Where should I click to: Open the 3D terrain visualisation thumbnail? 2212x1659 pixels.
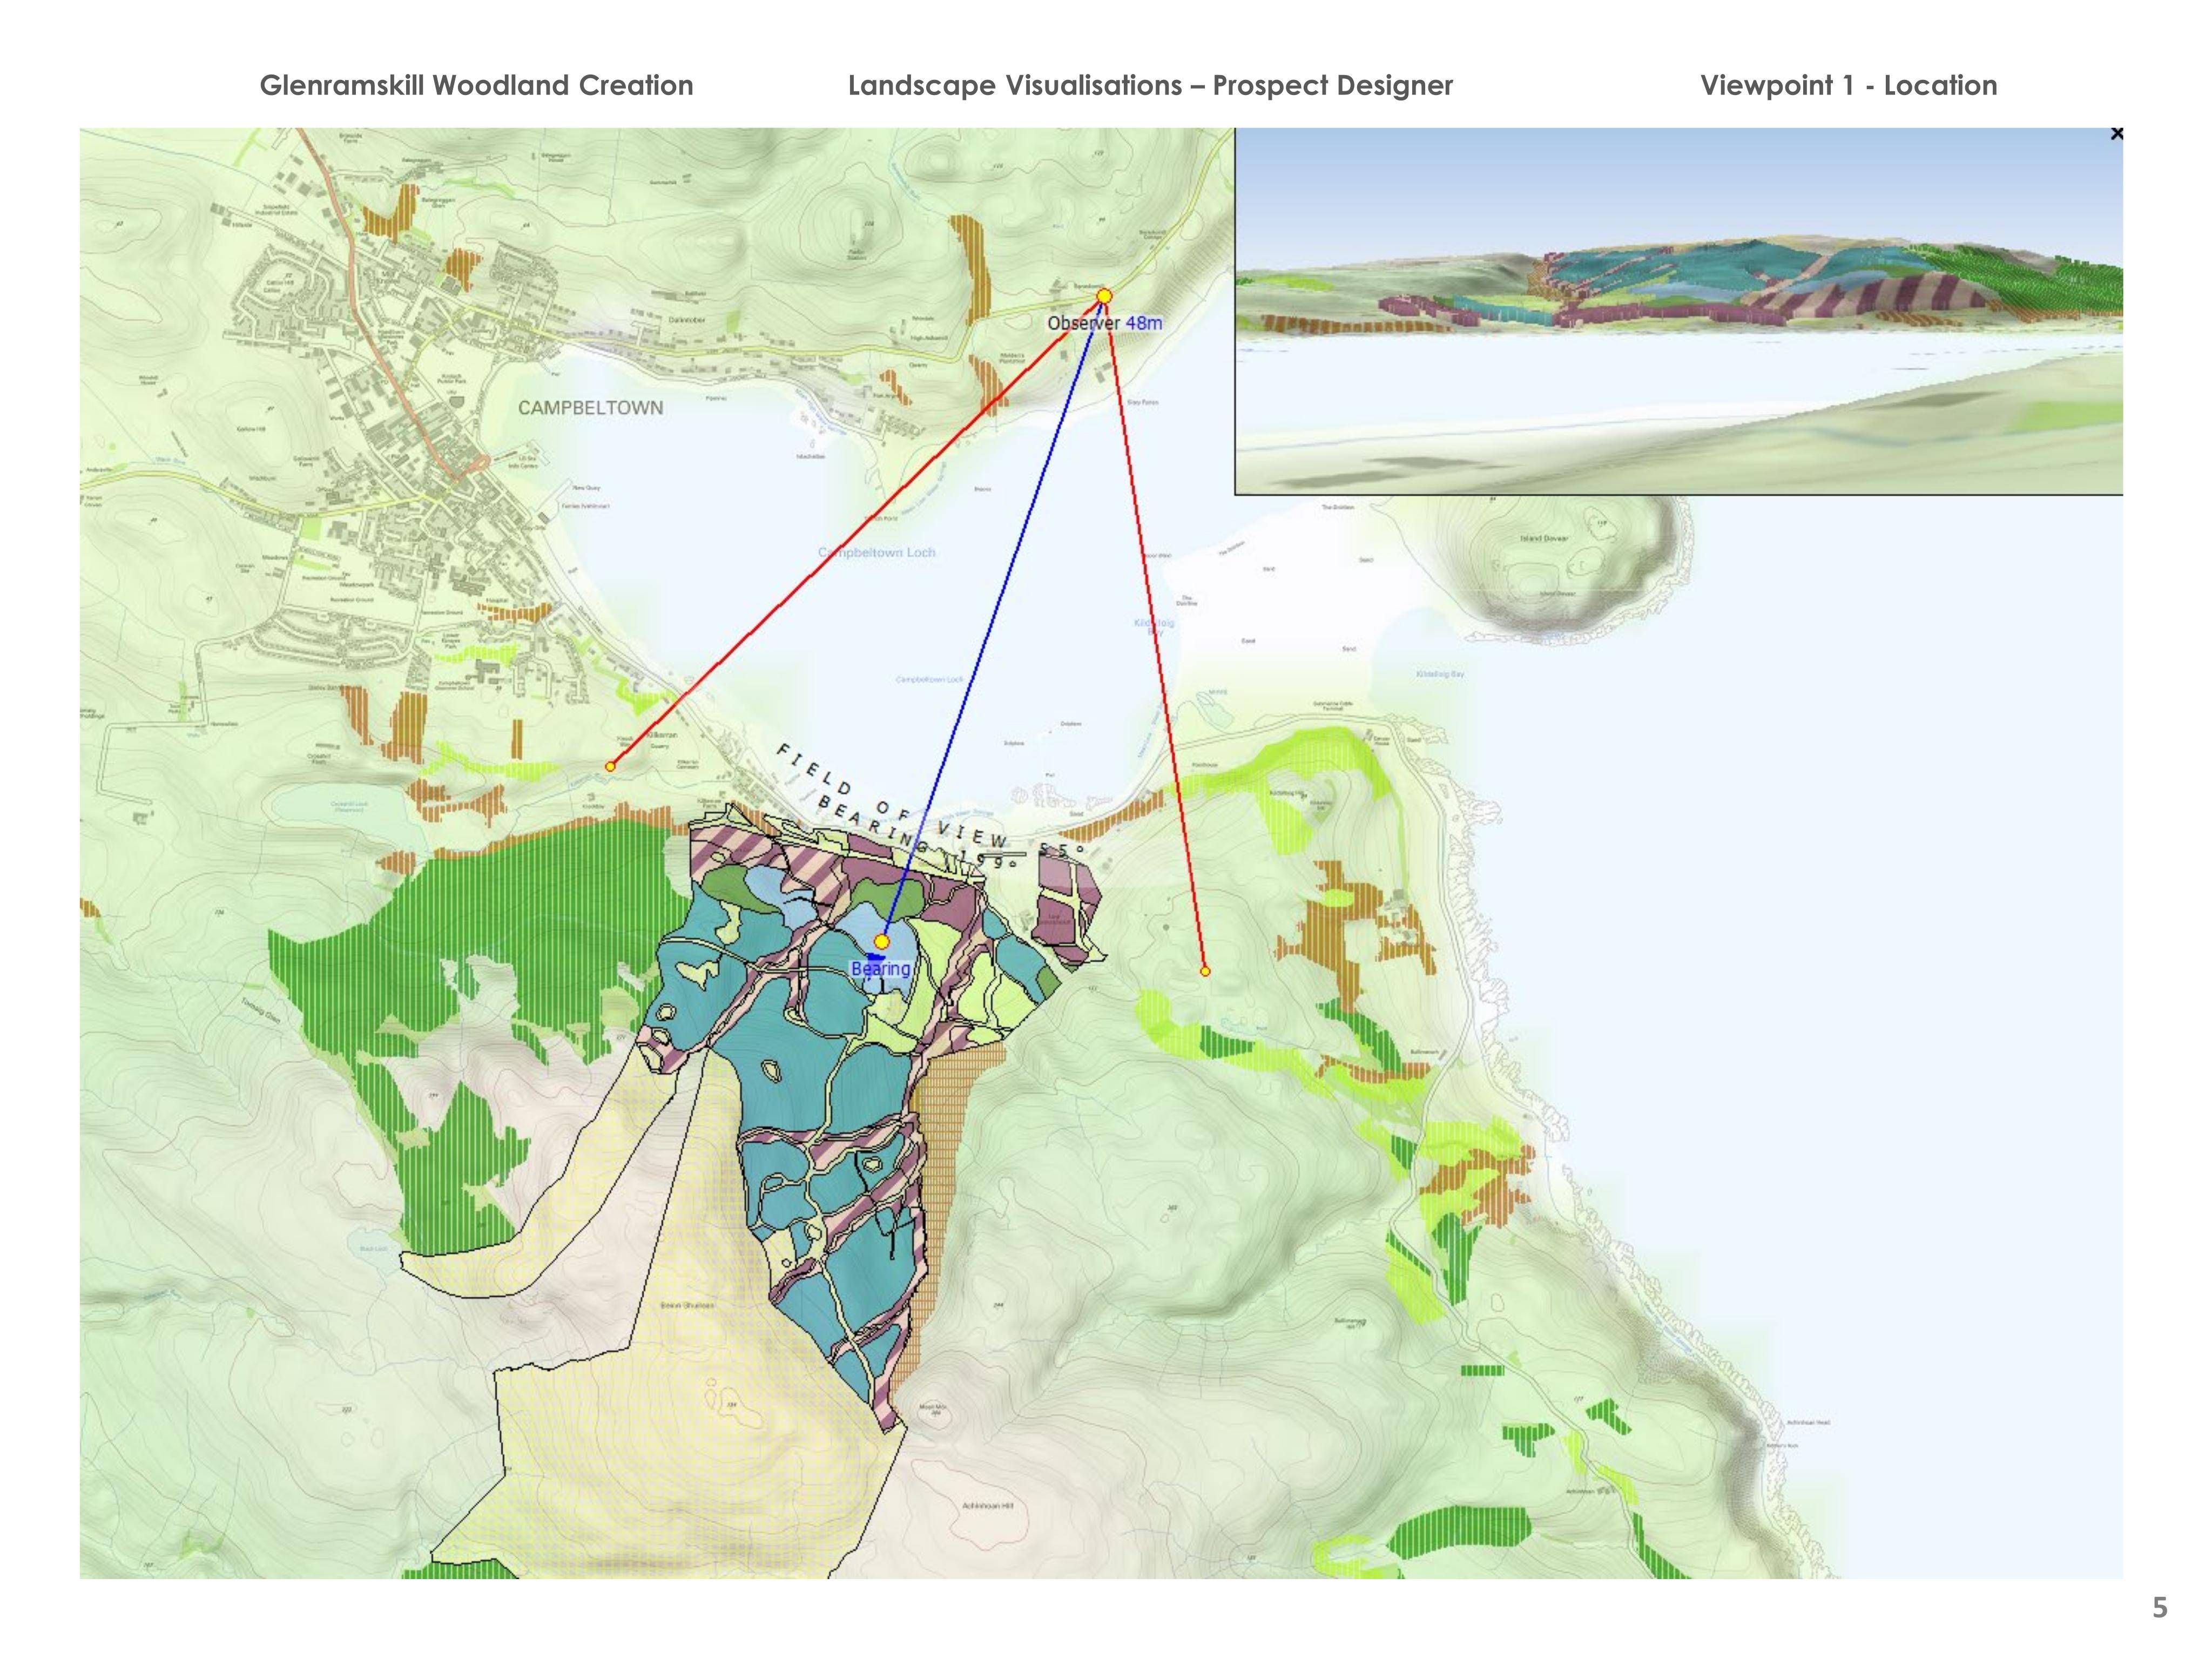tap(1679, 311)
